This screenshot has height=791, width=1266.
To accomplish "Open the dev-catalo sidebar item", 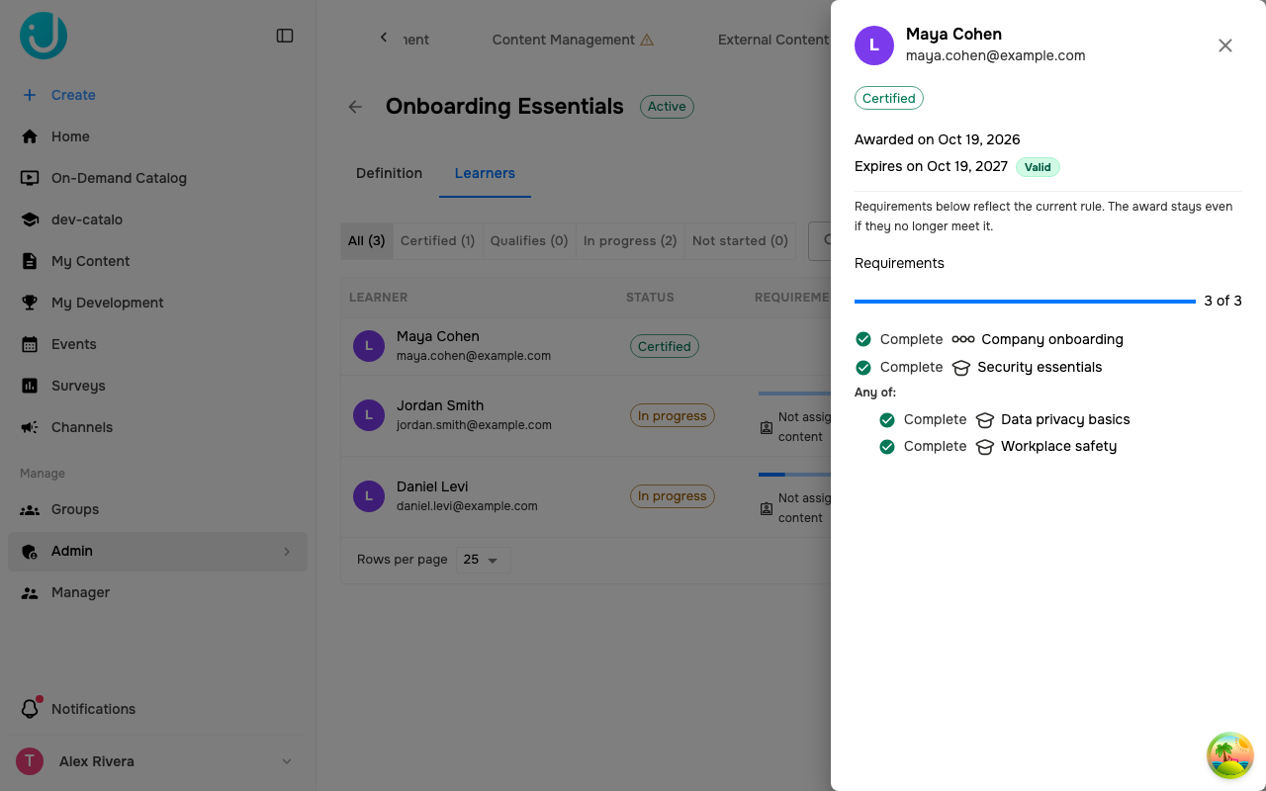I will pyautogui.click(x=157, y=220).
